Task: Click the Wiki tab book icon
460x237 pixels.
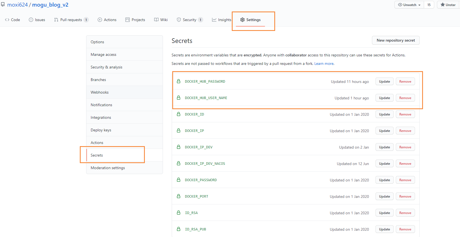Action: 156,20
